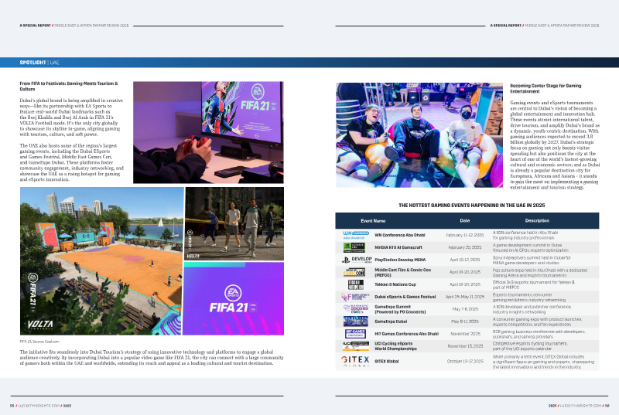Click the event name 'GameExpo Dubai'
This screenshot has width=619, height=415.
[391, 321]
